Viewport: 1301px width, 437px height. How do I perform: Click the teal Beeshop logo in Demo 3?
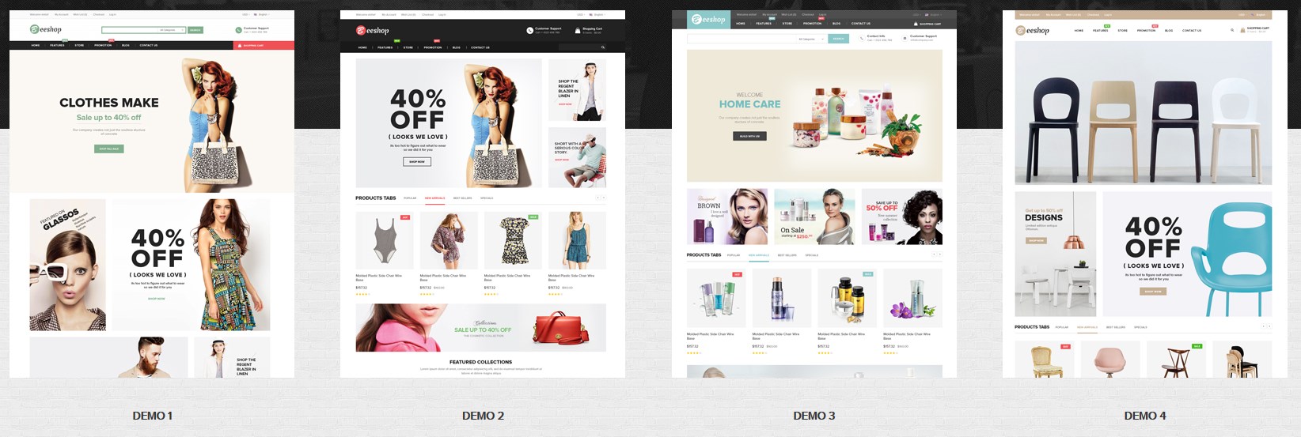click(x=707, y=19)
